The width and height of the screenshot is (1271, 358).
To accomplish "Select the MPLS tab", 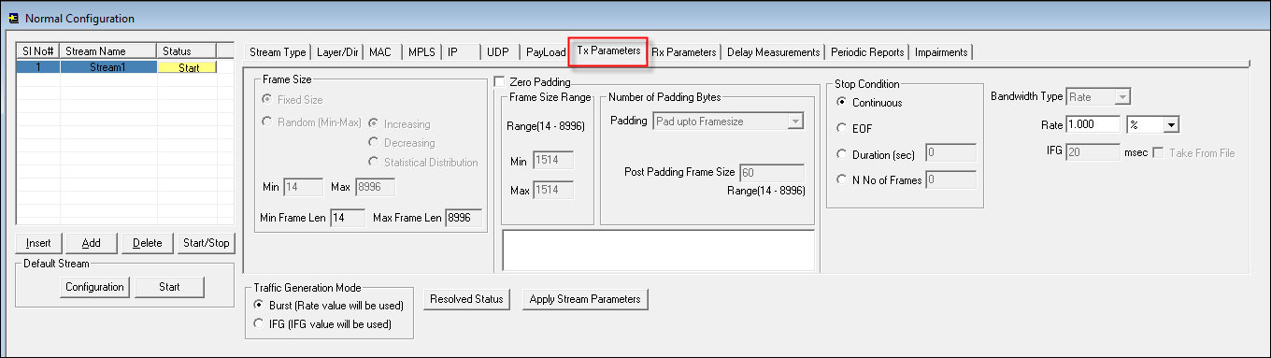I will 422,52.
